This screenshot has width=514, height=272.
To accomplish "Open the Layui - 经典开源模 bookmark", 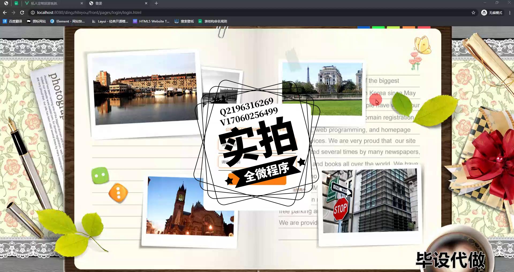I will (110, 21).
